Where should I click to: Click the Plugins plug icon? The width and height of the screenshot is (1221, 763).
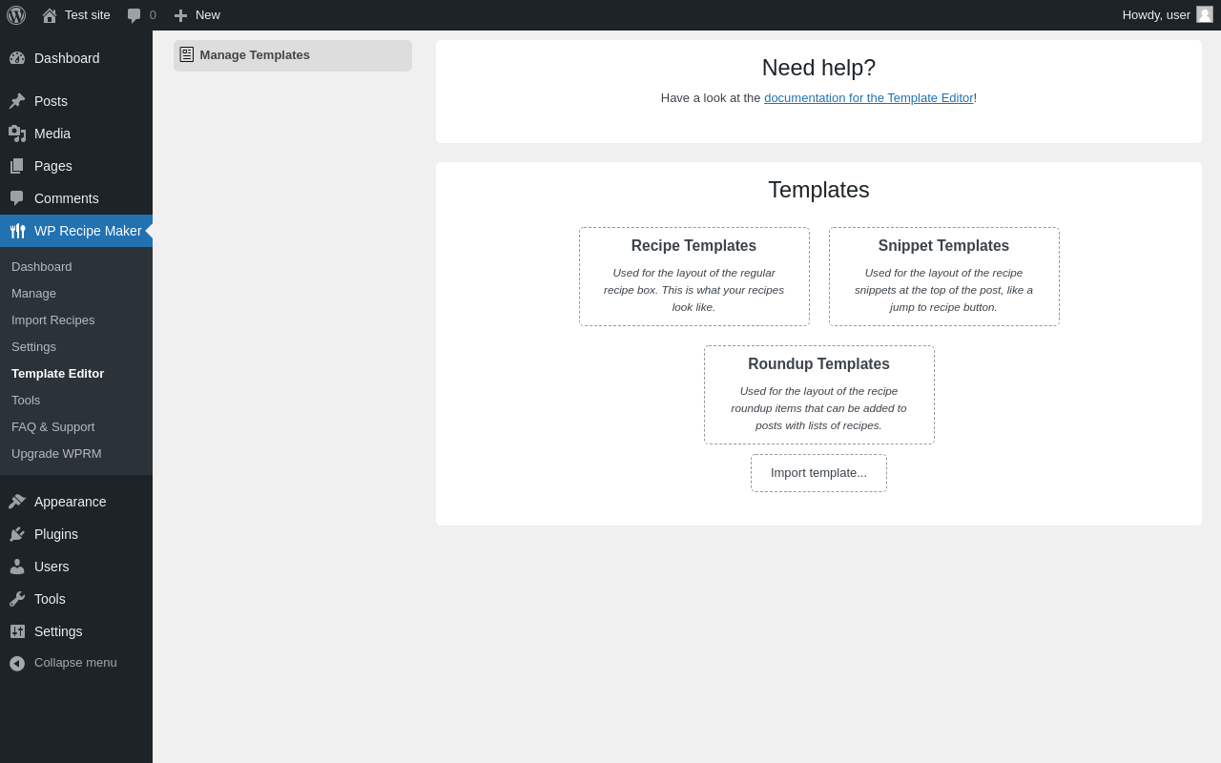click(x=17, y=534)
